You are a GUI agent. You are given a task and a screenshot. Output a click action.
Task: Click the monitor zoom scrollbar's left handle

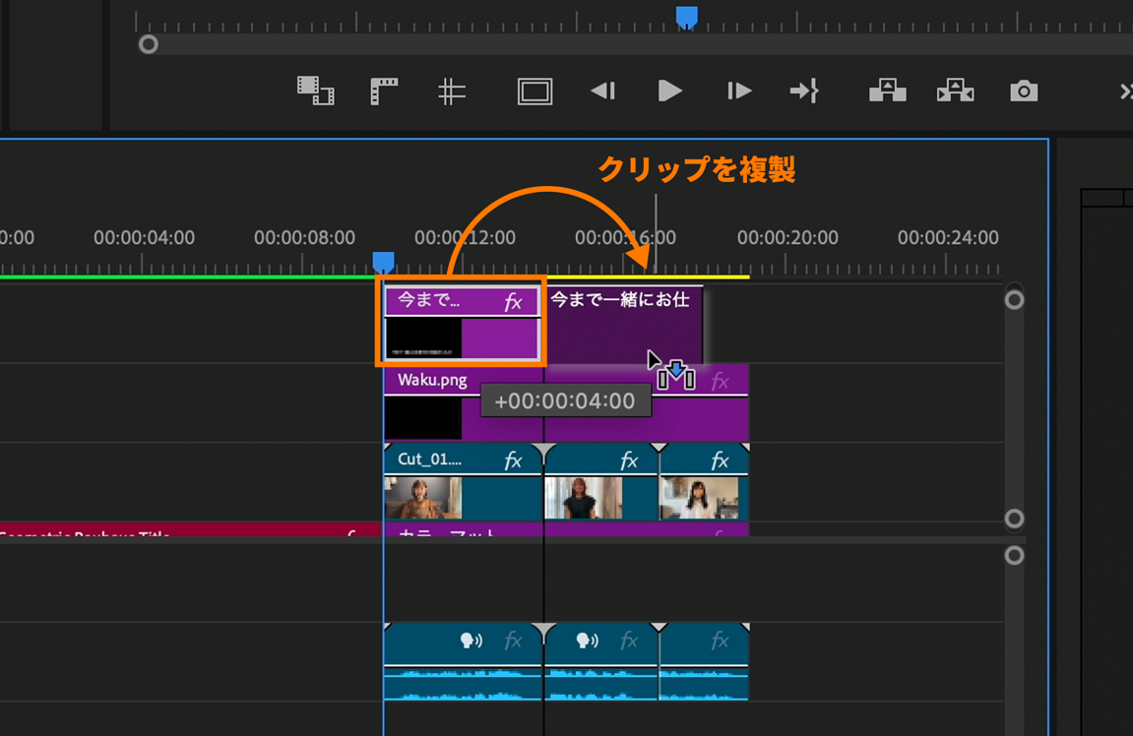point(148,45)
